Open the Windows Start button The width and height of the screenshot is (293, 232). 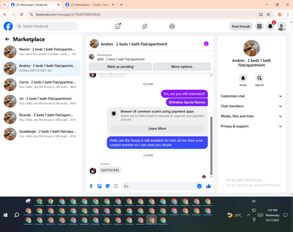5,215
